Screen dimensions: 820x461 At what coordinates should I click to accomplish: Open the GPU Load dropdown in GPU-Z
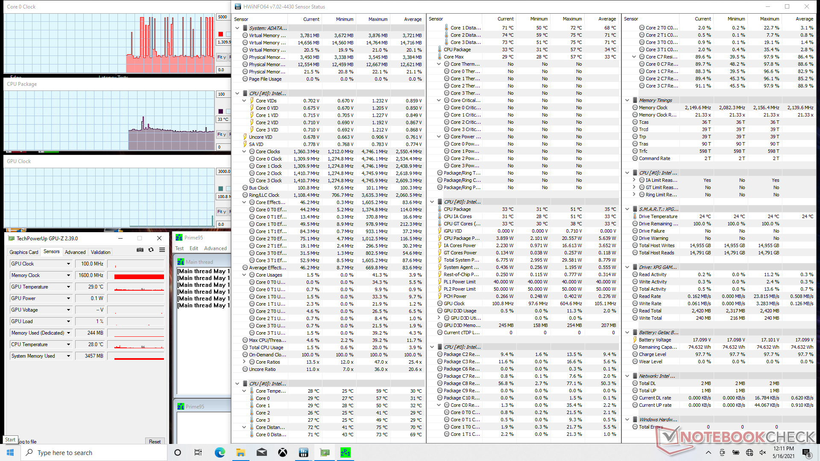pyautogui.click(x=68, y=321)
